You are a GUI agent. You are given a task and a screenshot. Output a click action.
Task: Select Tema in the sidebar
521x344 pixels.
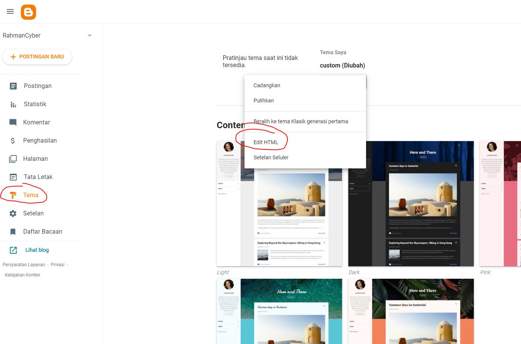31,195
